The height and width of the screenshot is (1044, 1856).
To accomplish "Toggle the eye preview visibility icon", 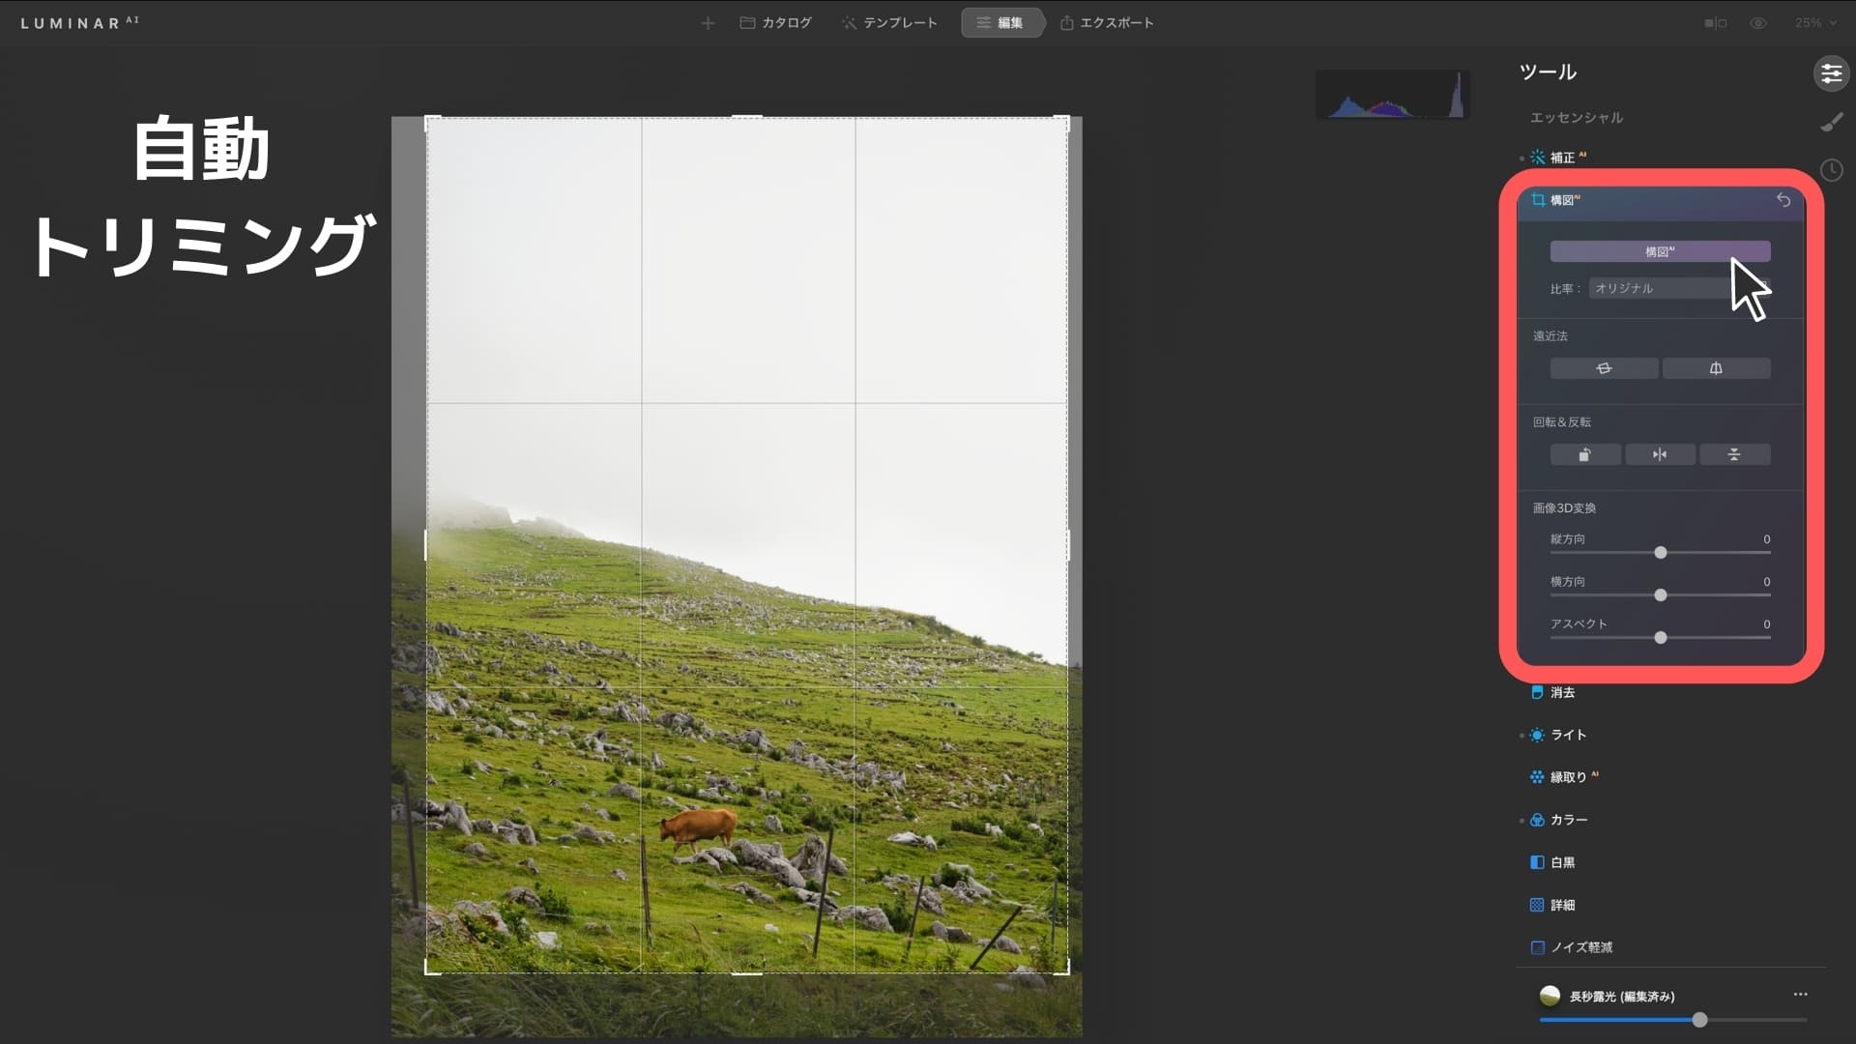I will coord(1758,23).
